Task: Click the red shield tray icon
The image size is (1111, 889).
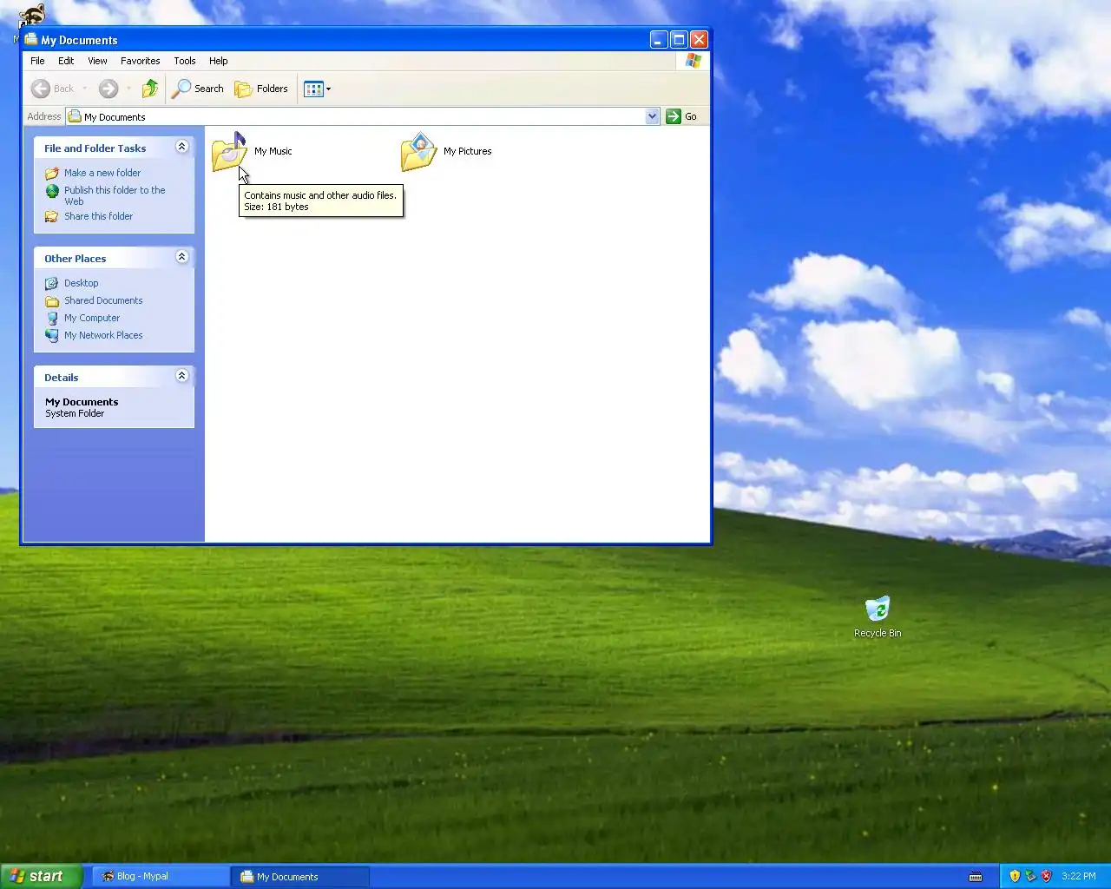Action: click(1046, 876)
